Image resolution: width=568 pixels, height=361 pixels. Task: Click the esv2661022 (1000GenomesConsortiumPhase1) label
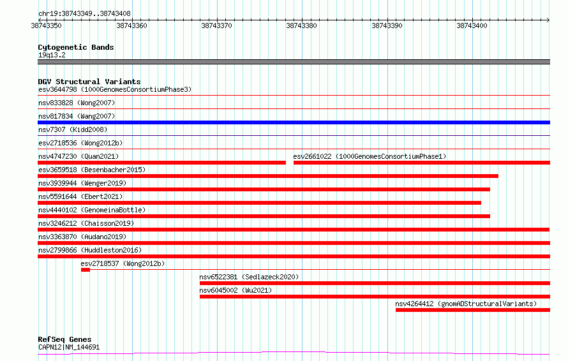coord(370,156)
